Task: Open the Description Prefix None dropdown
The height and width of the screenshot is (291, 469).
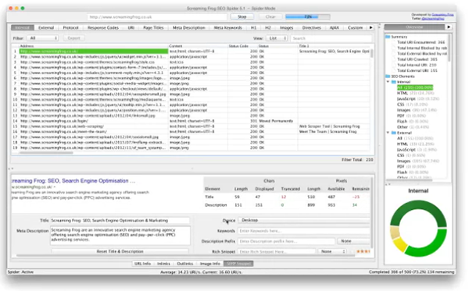Action: [353, 241]
